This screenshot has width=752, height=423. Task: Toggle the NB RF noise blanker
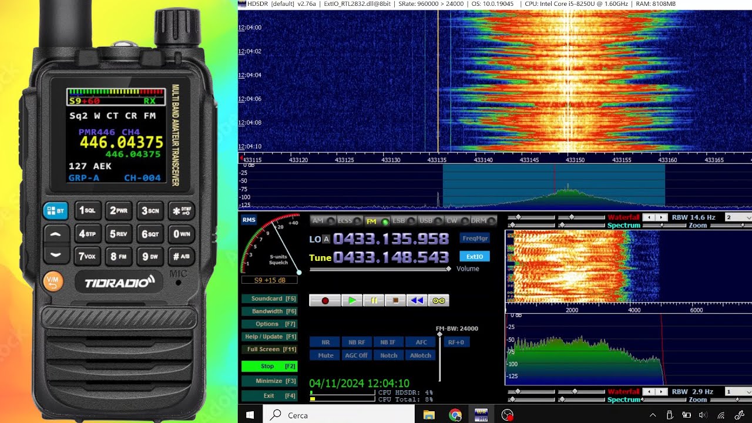(357, 342)
